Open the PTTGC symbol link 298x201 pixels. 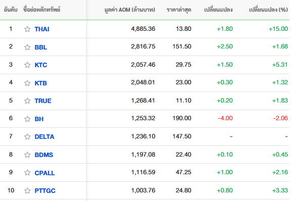(45, 191)
